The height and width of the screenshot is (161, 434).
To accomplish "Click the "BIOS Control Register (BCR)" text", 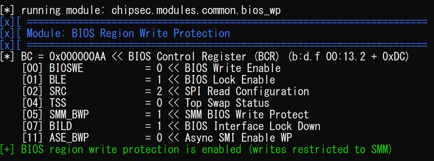I will tap(205, 57).
